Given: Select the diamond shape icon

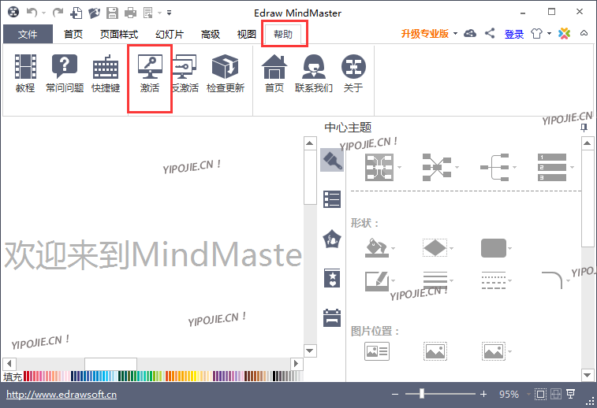Looking at the screenshot, I should (435, 248).
